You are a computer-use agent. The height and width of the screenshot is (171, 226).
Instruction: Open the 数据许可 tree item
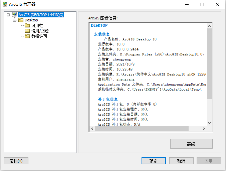tap(39, 36)
